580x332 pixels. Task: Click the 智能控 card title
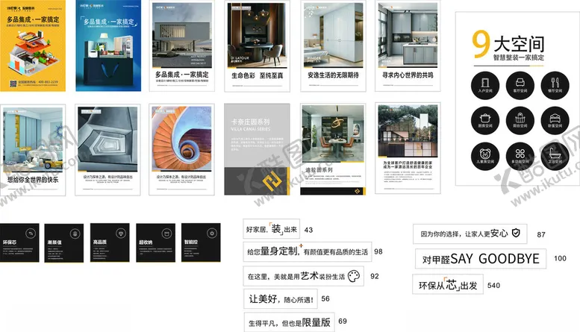coord(191,242)
